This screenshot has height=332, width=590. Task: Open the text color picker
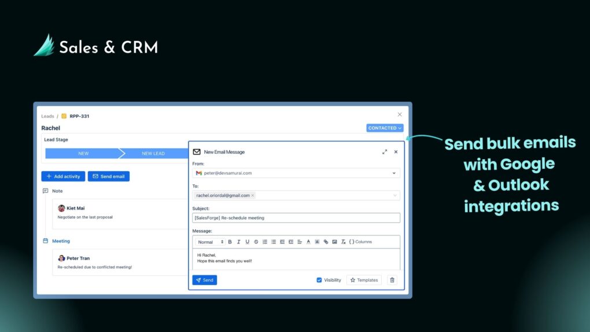click(x=308, y=242)
